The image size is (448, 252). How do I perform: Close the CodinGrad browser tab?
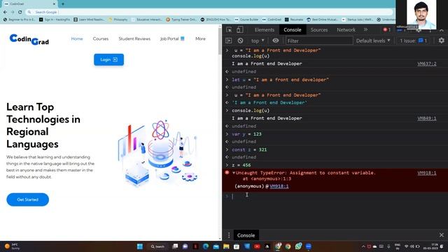click(54, 4)
